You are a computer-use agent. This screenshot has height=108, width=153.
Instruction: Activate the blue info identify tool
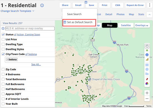(x=147, y=55)
